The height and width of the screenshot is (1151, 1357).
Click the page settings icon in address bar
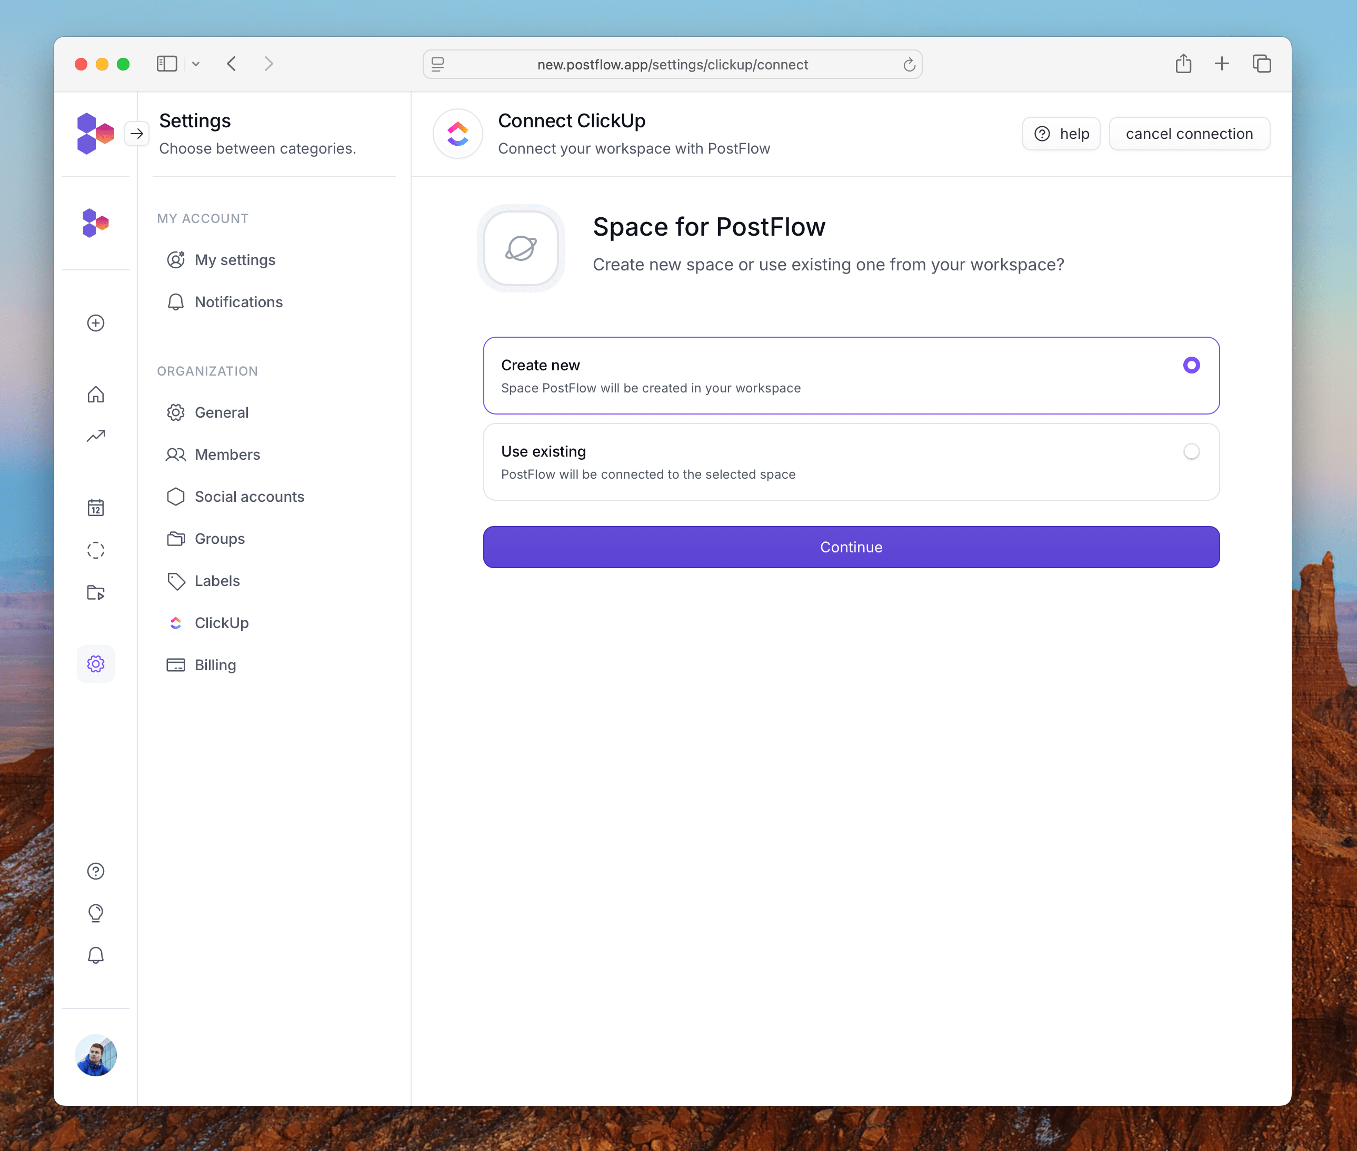coord(438,65)
